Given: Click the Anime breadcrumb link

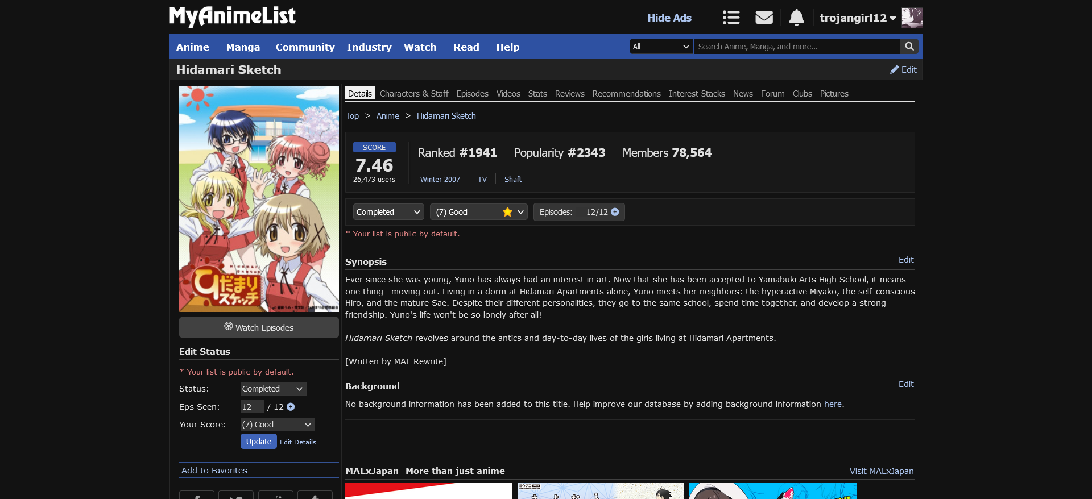Looking at the screenshot, I should (388, 116).
